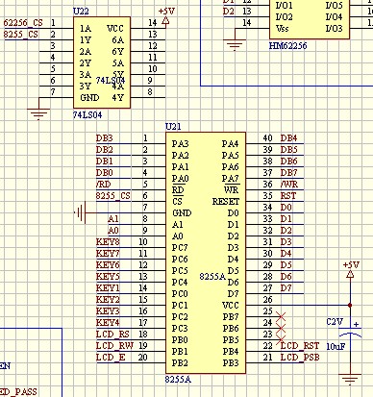
Task: Click the RST net label on pin 35
Action: coord(288,196)
